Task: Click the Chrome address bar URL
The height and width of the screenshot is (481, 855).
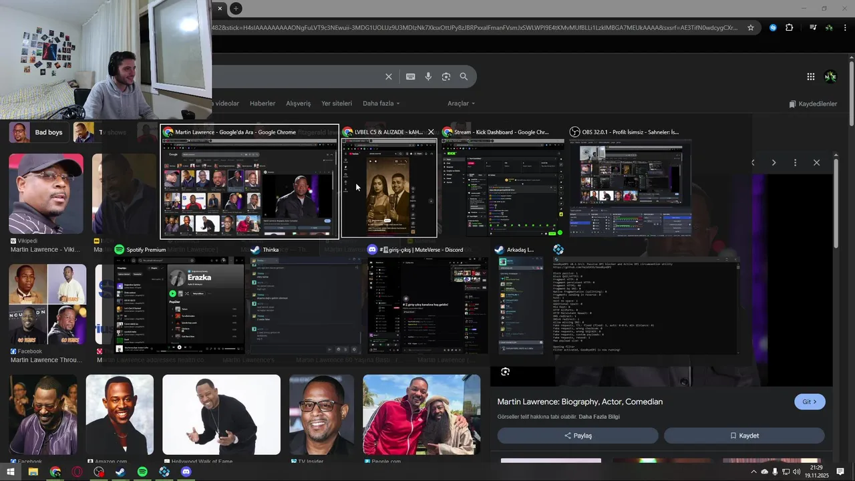Action: (x=474, y=28)
